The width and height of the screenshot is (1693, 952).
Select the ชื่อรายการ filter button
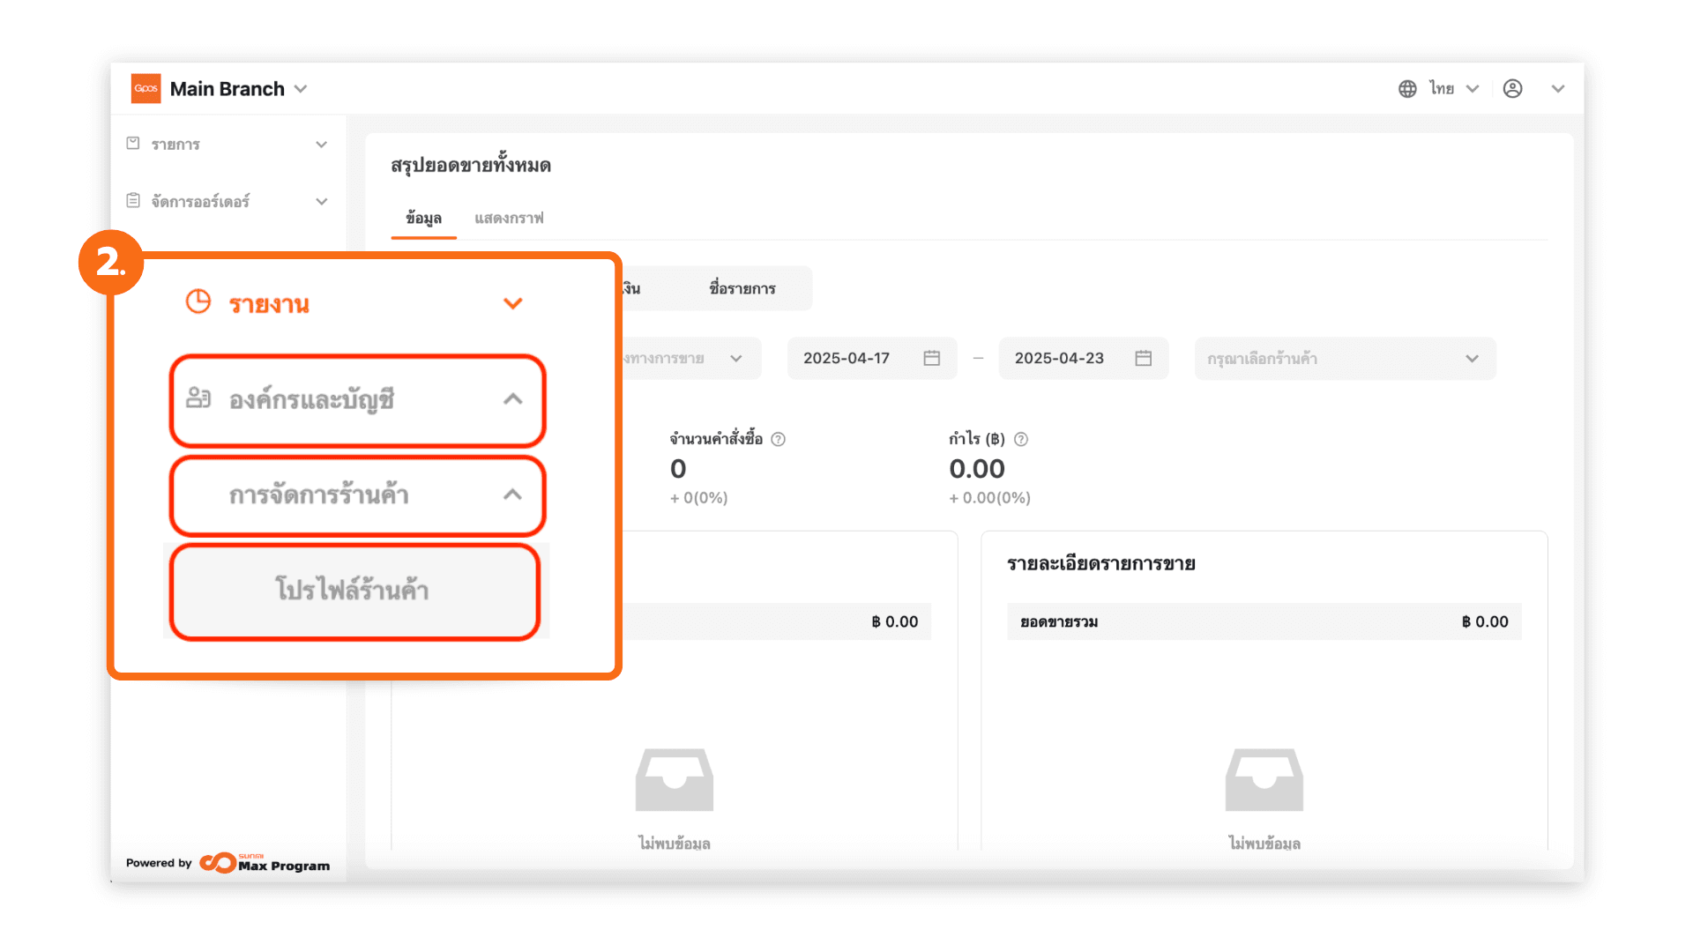click(742, 288)
